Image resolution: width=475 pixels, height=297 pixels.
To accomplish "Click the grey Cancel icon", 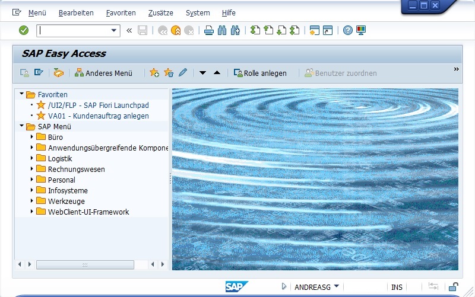I will (189, 31).
